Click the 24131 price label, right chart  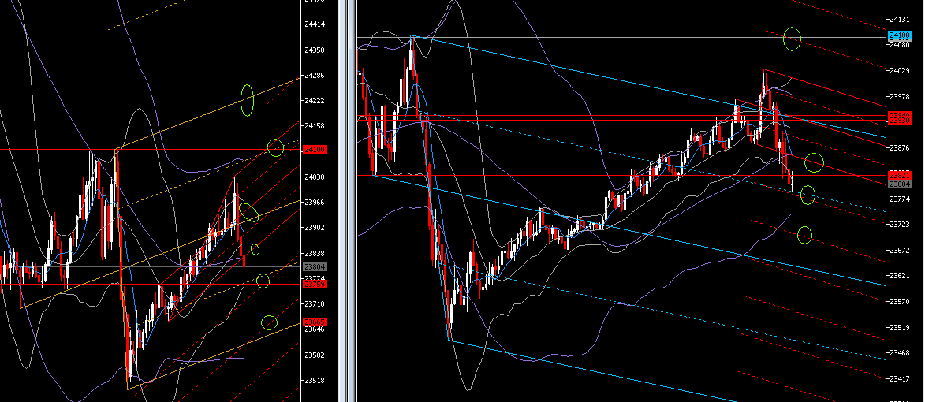point(901,19)
